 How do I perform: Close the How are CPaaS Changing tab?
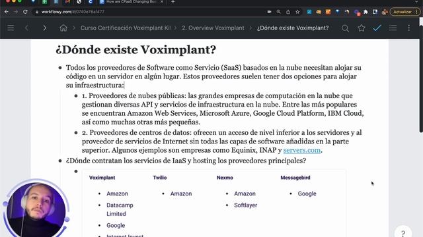tap(161, 2)
